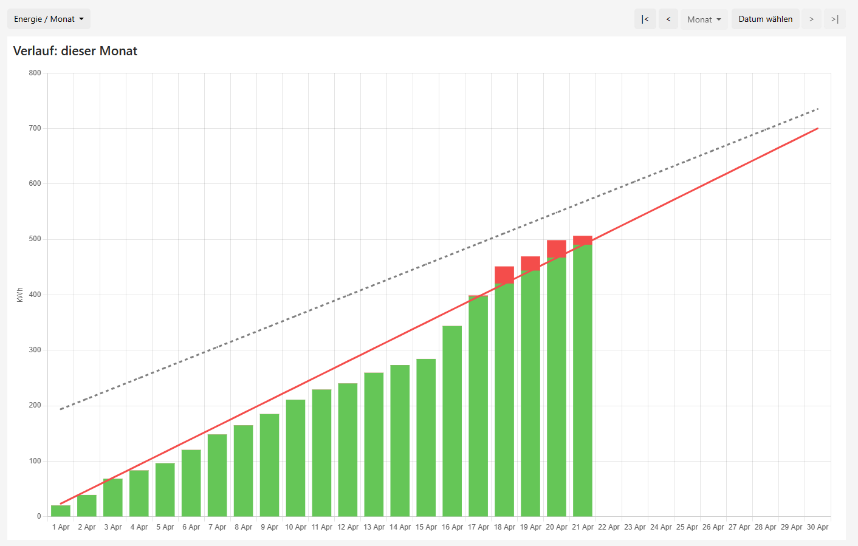Click the Datum wählen button
Screen dimensions: 858x546
click(x=765, y=19)
